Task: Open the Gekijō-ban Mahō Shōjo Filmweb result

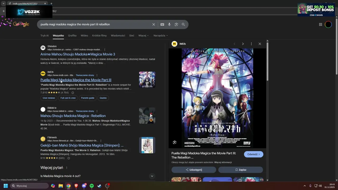Action: [82, 145]
